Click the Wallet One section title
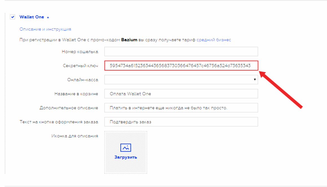The image size is (327, 187). pos(32,17)
